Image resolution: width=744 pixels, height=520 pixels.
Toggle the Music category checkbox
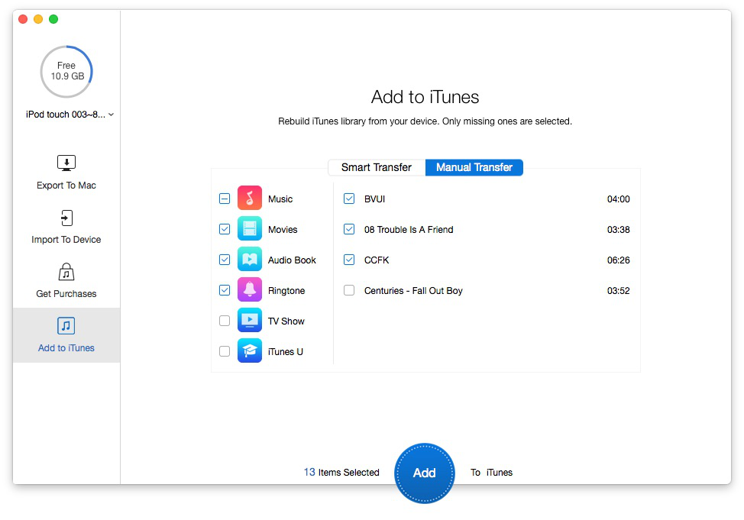pyautogui.click(x=225, y=199)
